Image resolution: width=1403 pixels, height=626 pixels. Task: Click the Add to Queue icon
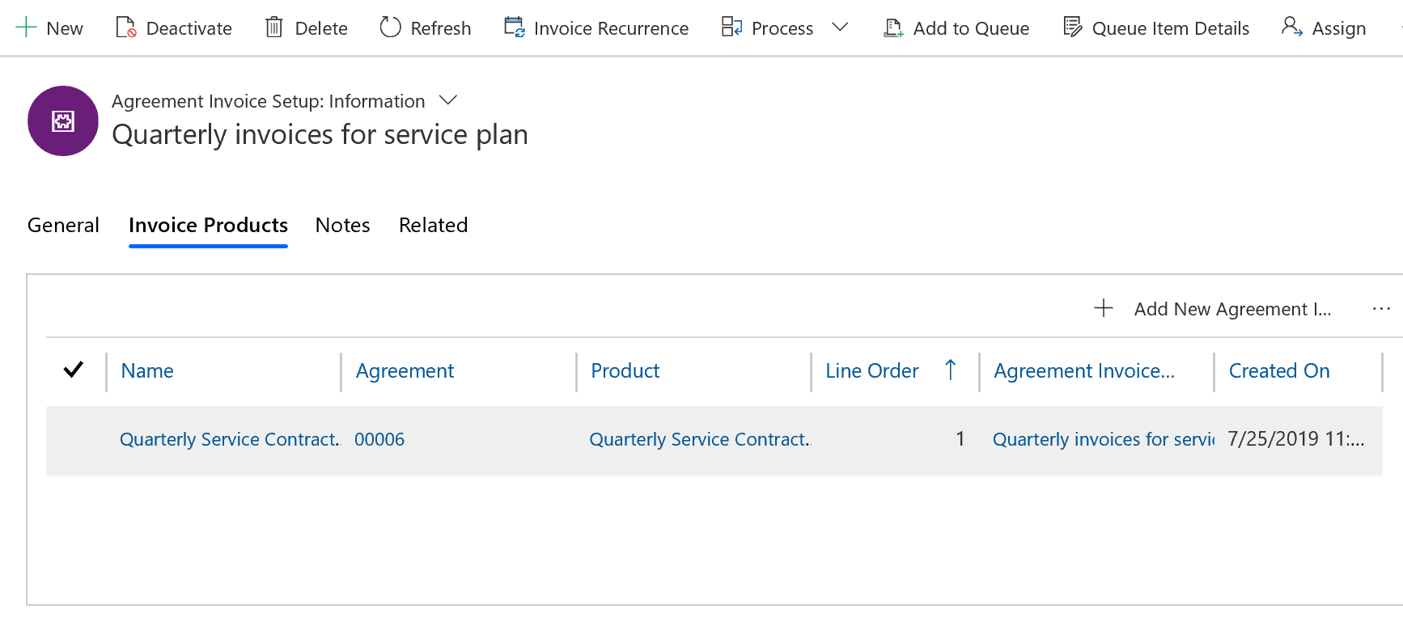[x=893, y=27]
